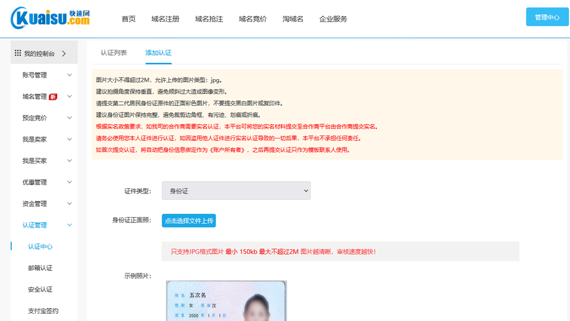
Task: Switch to the 认证列表 tab
Action: pos(114,53)
